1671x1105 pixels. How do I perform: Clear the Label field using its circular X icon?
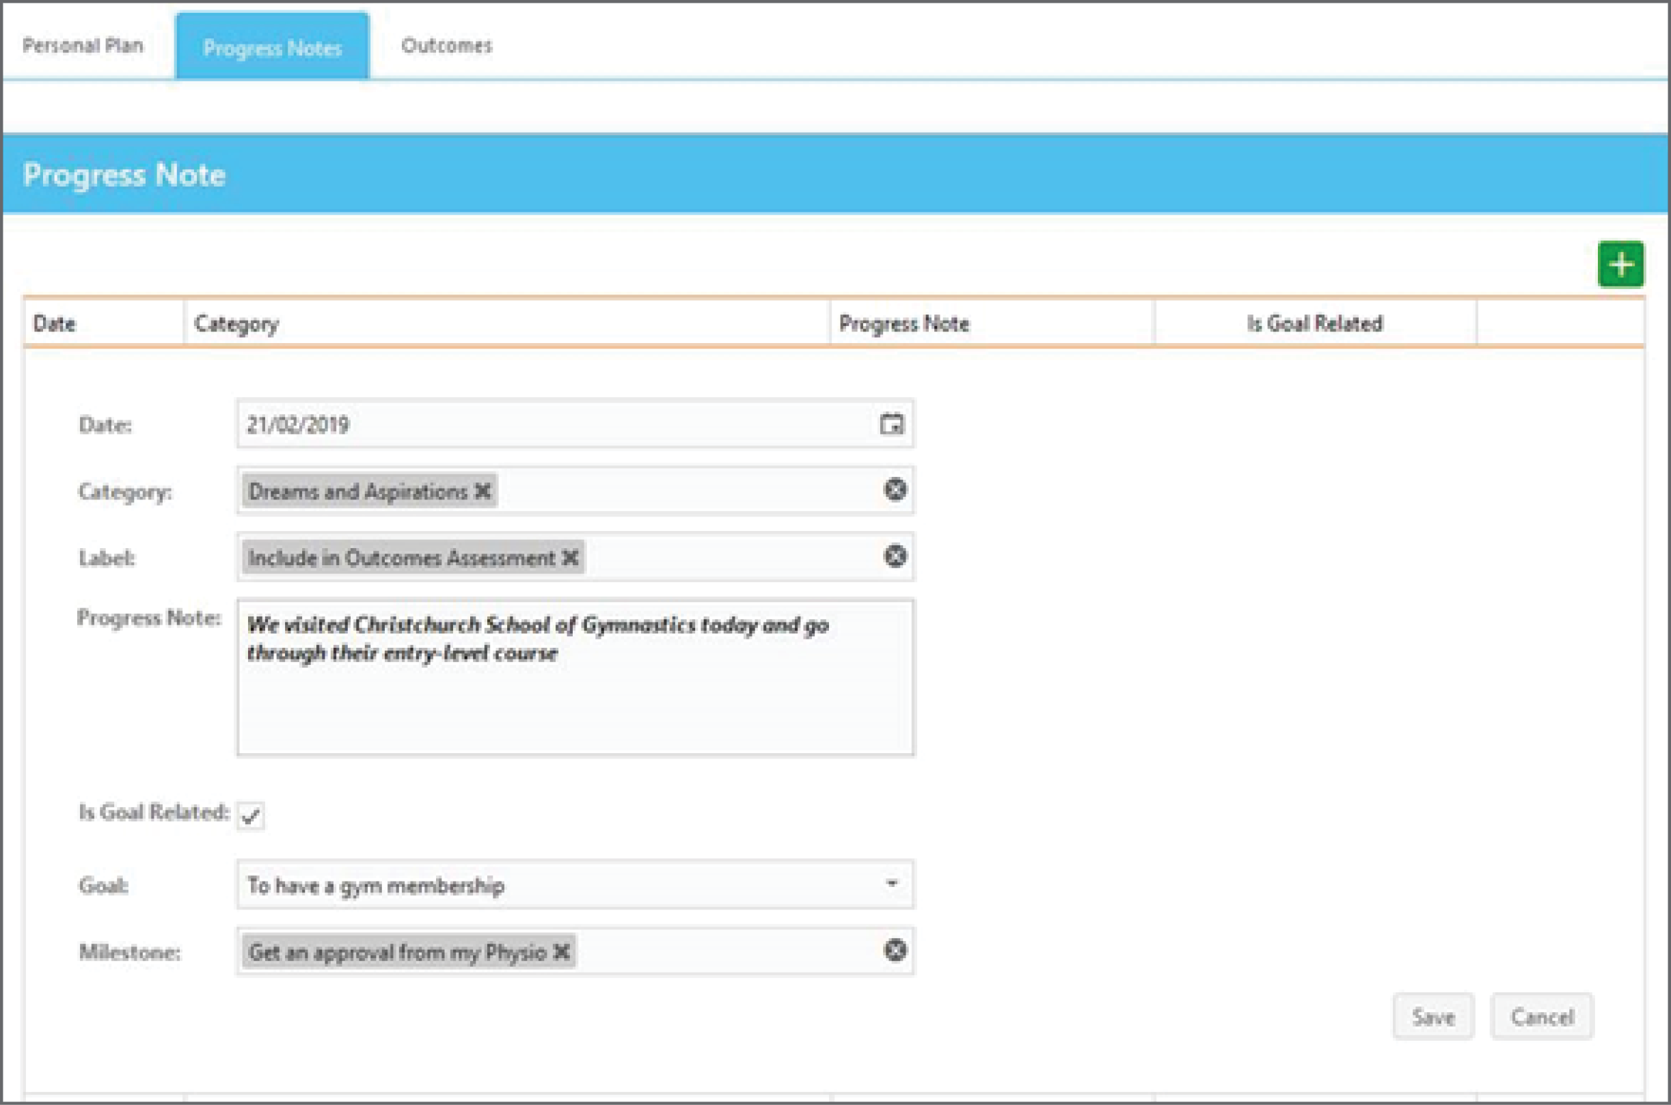(895, 557)
